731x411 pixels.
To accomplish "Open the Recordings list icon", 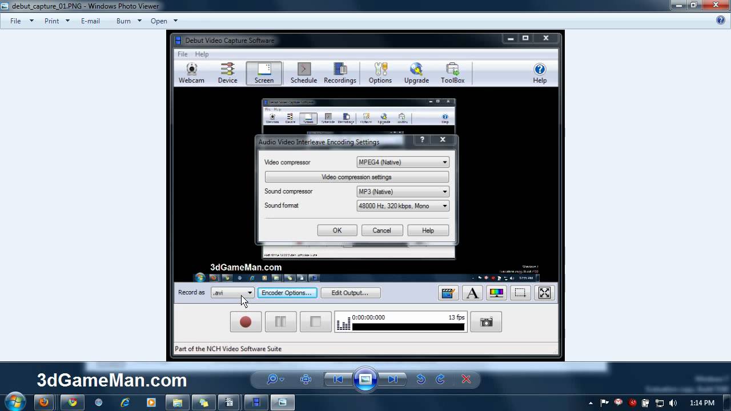I will tap(340, 74).
